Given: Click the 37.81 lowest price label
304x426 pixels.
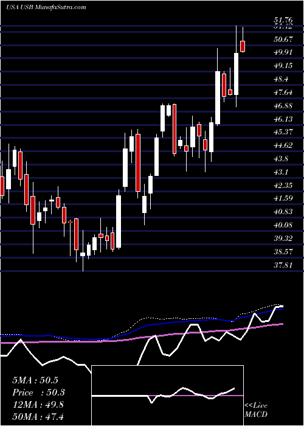Looking at the screenshot, I should (x=283, y=265).
